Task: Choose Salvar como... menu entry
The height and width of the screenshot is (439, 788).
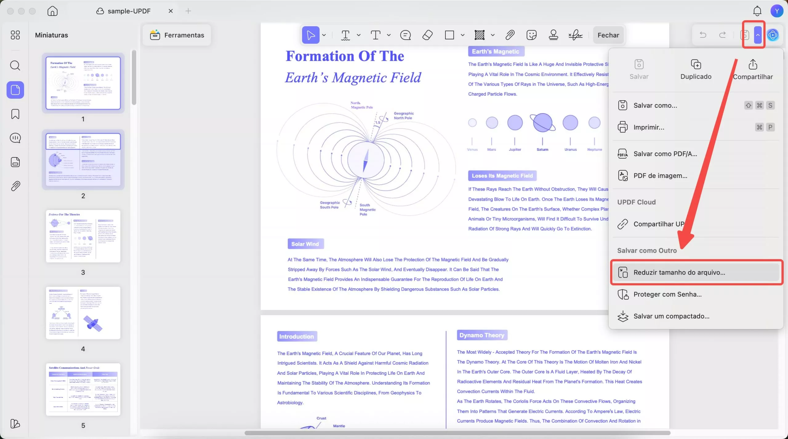Action: (x=696, y=105)
